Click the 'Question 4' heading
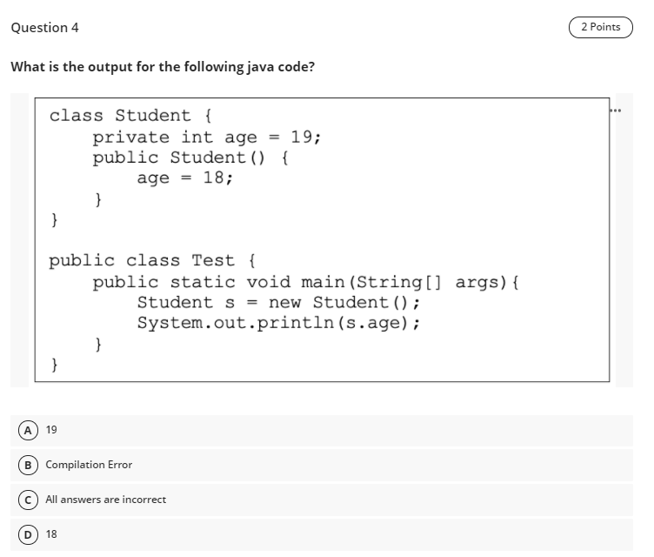 [x=44, y=28]
